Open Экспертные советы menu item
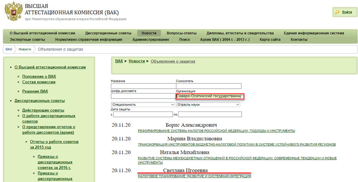The width and height of the screenshot is (358, 182). (27, 39)
